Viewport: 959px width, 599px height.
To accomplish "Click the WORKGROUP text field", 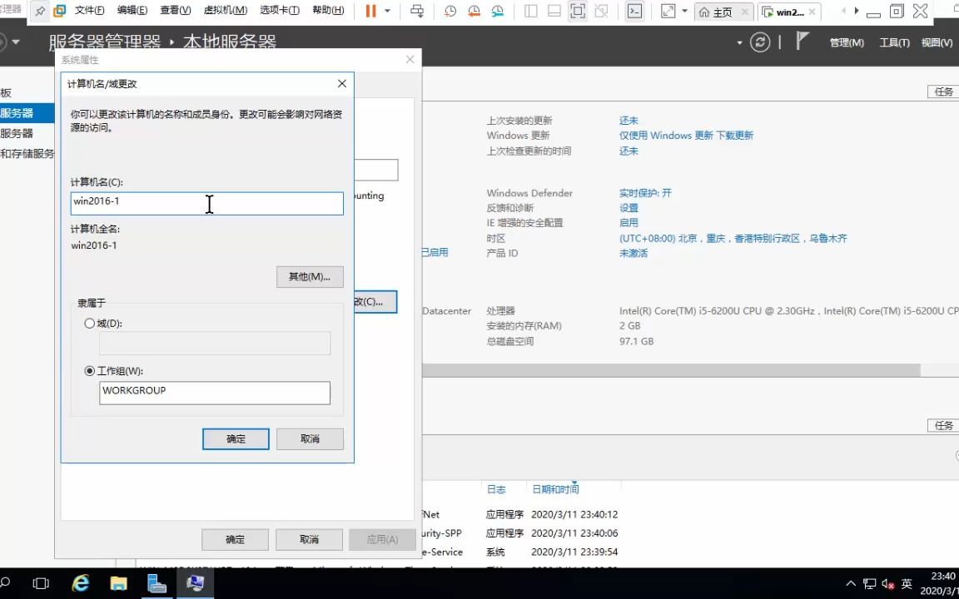I will [x=215, y=393].
